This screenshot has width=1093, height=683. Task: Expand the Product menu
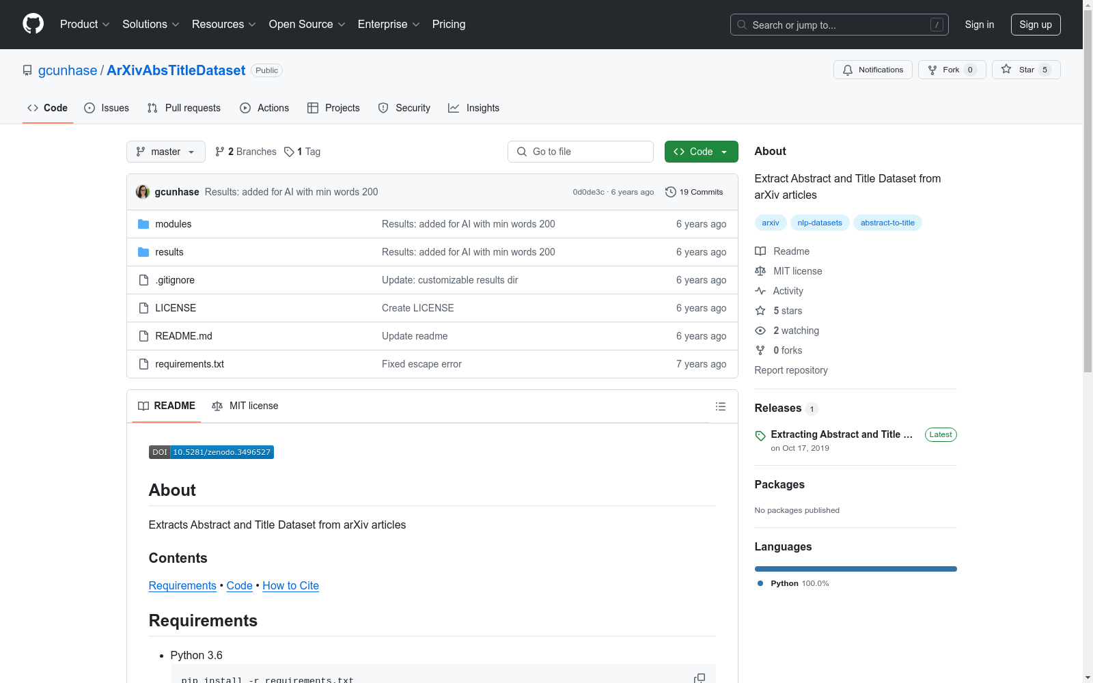85,25
